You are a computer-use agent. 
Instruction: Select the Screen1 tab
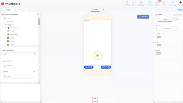(95, 9)
